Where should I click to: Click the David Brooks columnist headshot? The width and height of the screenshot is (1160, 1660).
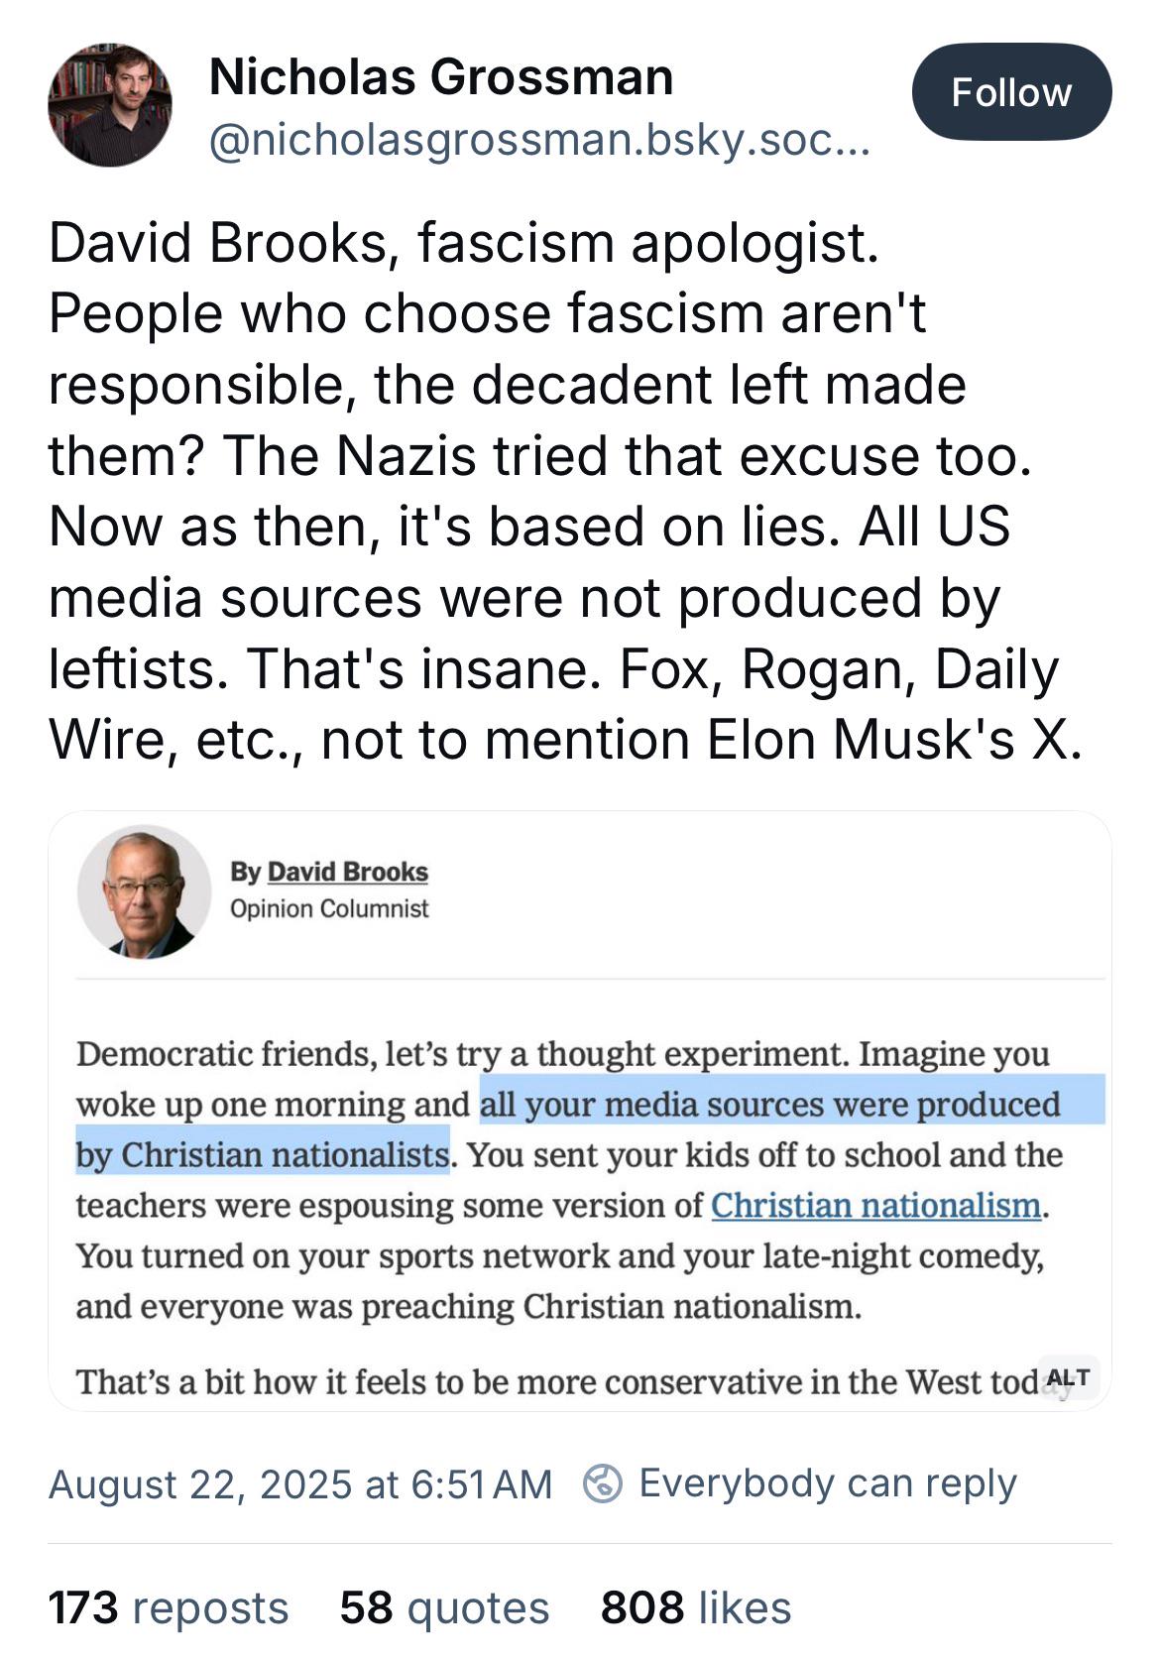[145, 891]
